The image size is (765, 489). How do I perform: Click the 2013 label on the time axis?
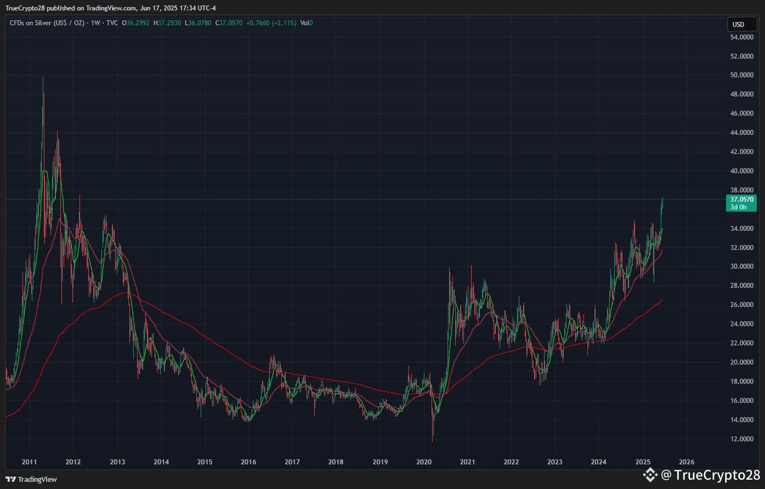[117, 462]
